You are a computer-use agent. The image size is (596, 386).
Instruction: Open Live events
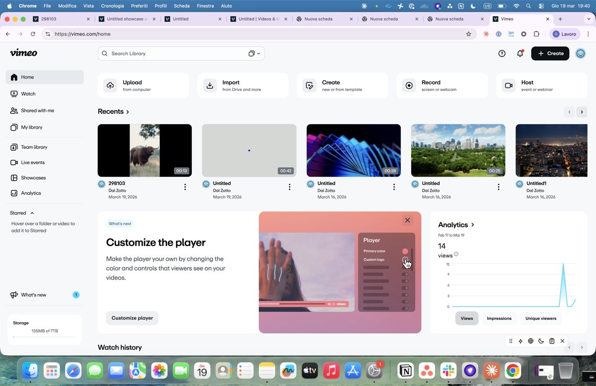coord(45,162)
